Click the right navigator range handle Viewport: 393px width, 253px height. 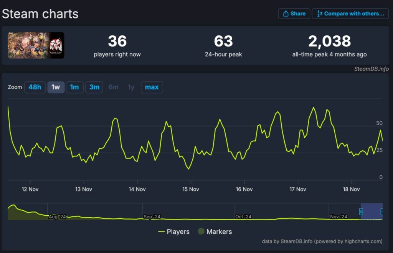pyautogui.click(x=382, y=212)
